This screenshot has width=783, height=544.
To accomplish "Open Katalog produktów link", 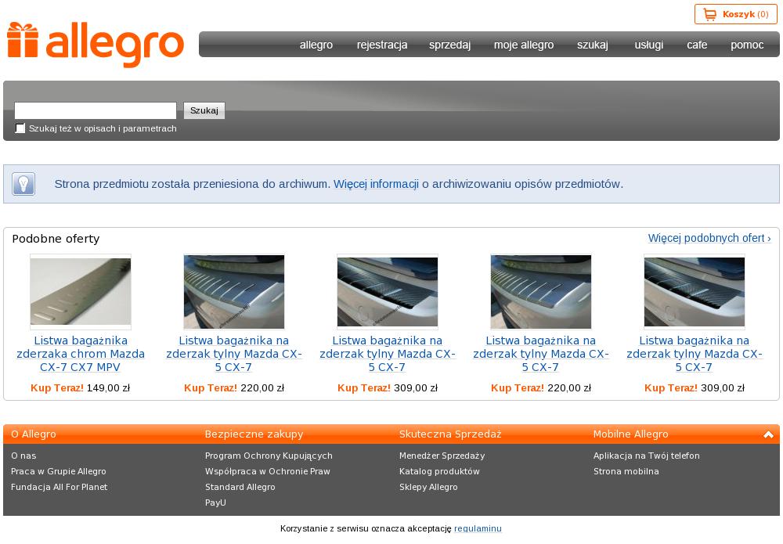I will 439,471.
